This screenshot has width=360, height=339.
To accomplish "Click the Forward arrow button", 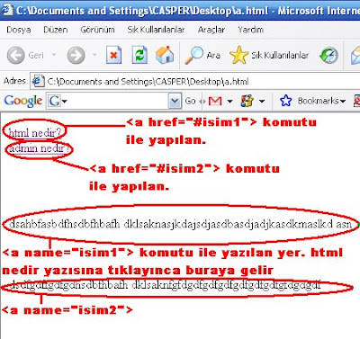I will click(x=76, y=55).
